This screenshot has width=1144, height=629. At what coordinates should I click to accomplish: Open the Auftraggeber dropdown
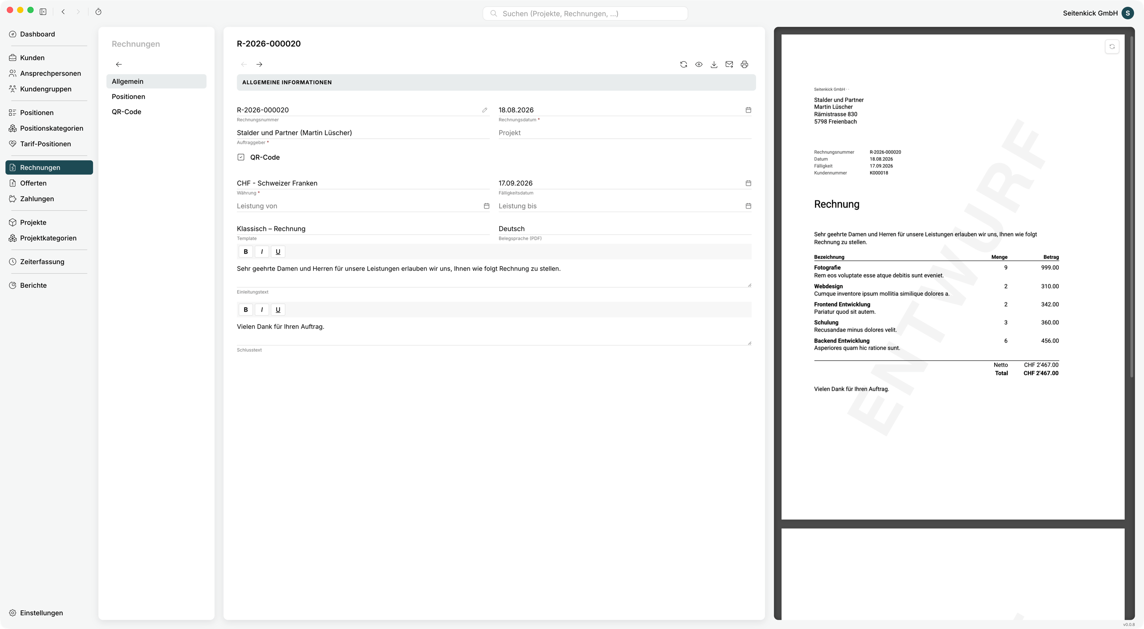pyautogui.click(x=363, y=133)
